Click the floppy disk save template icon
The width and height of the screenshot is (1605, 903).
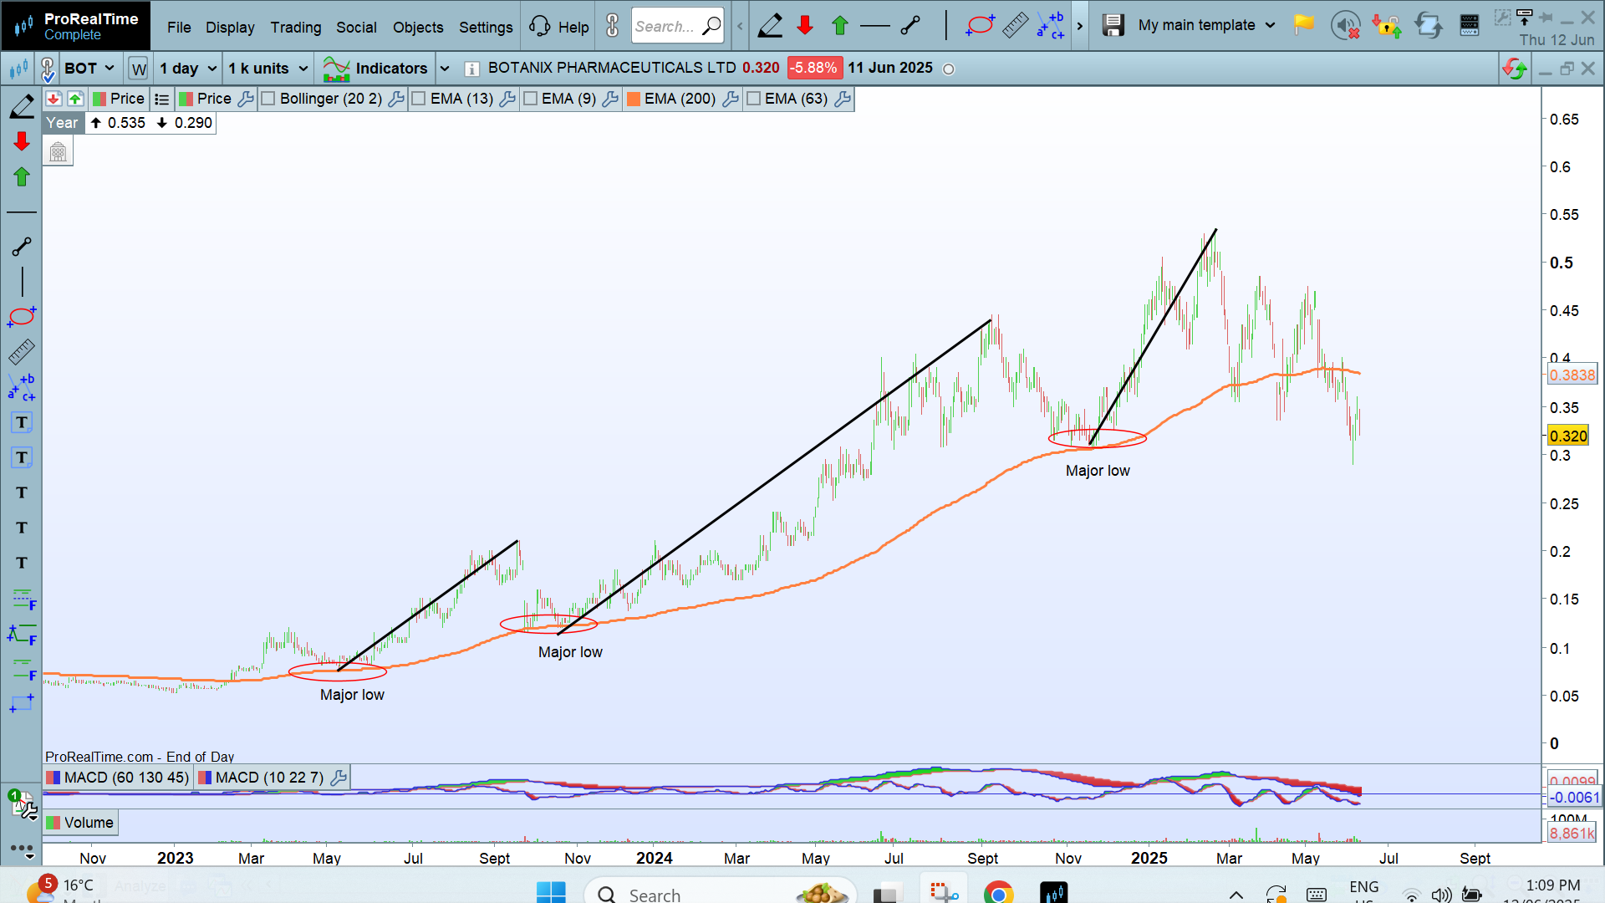pyautogui.click(x=1113, y=25)
